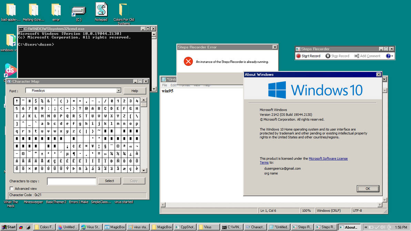This screenshot has width=411, height=231.
Task: Select the $ character in Character Map grid
Action: 36,101
